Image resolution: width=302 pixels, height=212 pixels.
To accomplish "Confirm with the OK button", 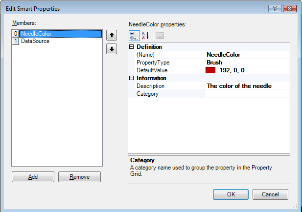I will (231, 194).
